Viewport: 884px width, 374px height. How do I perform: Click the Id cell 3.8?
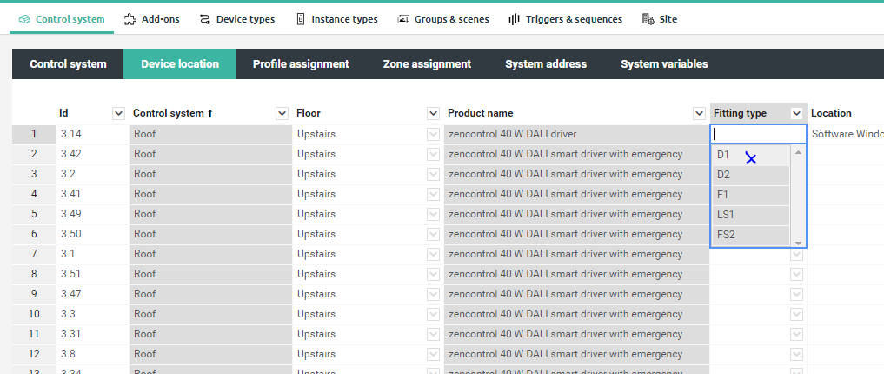92,354
